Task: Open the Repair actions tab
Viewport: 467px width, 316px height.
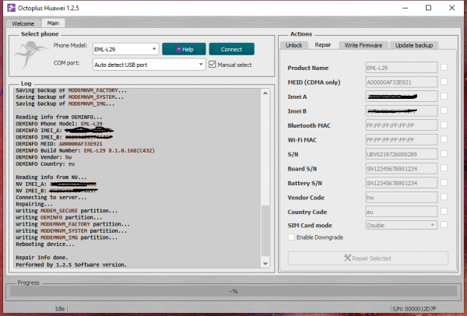Action: (323, 45)
